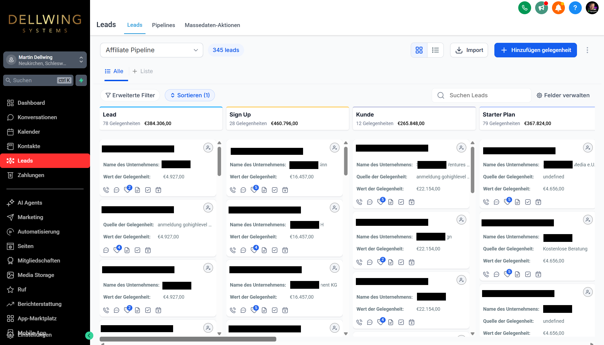
Task: Open tasks icon on first Starter Plan card
Action: (528, 202)
